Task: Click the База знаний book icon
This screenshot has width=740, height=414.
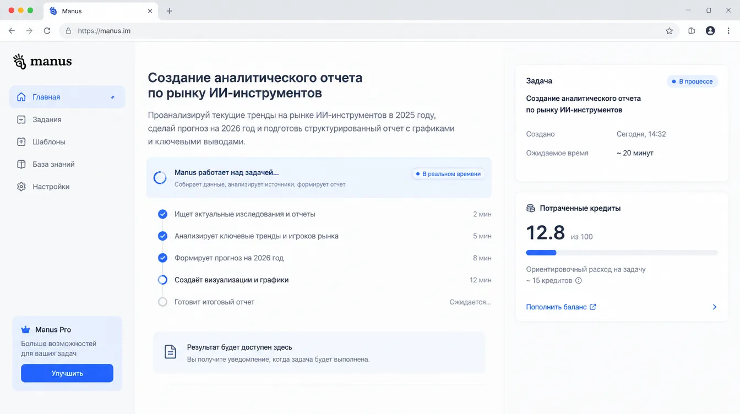Action: point(21,164)
